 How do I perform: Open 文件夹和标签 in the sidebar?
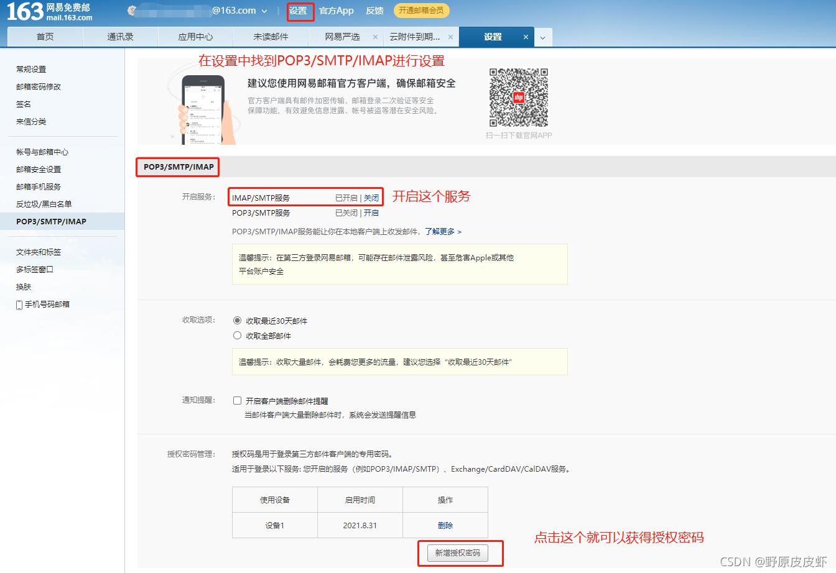click(39, 252)
